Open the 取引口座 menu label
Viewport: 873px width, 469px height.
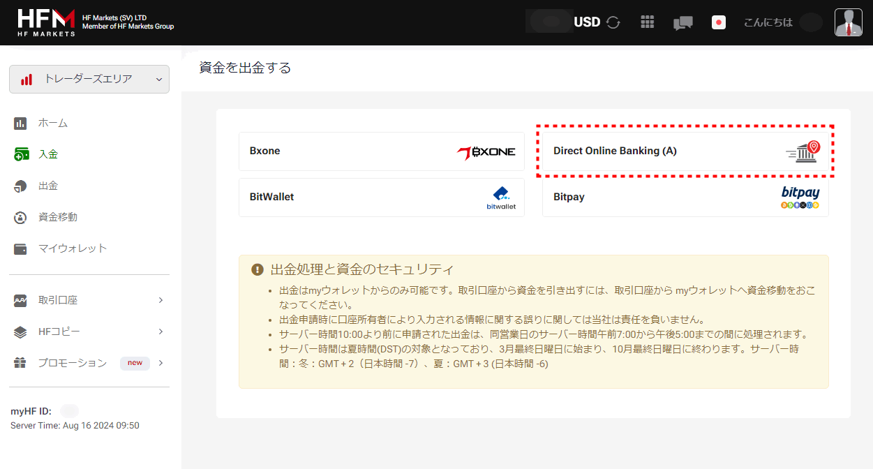[58, 301]
